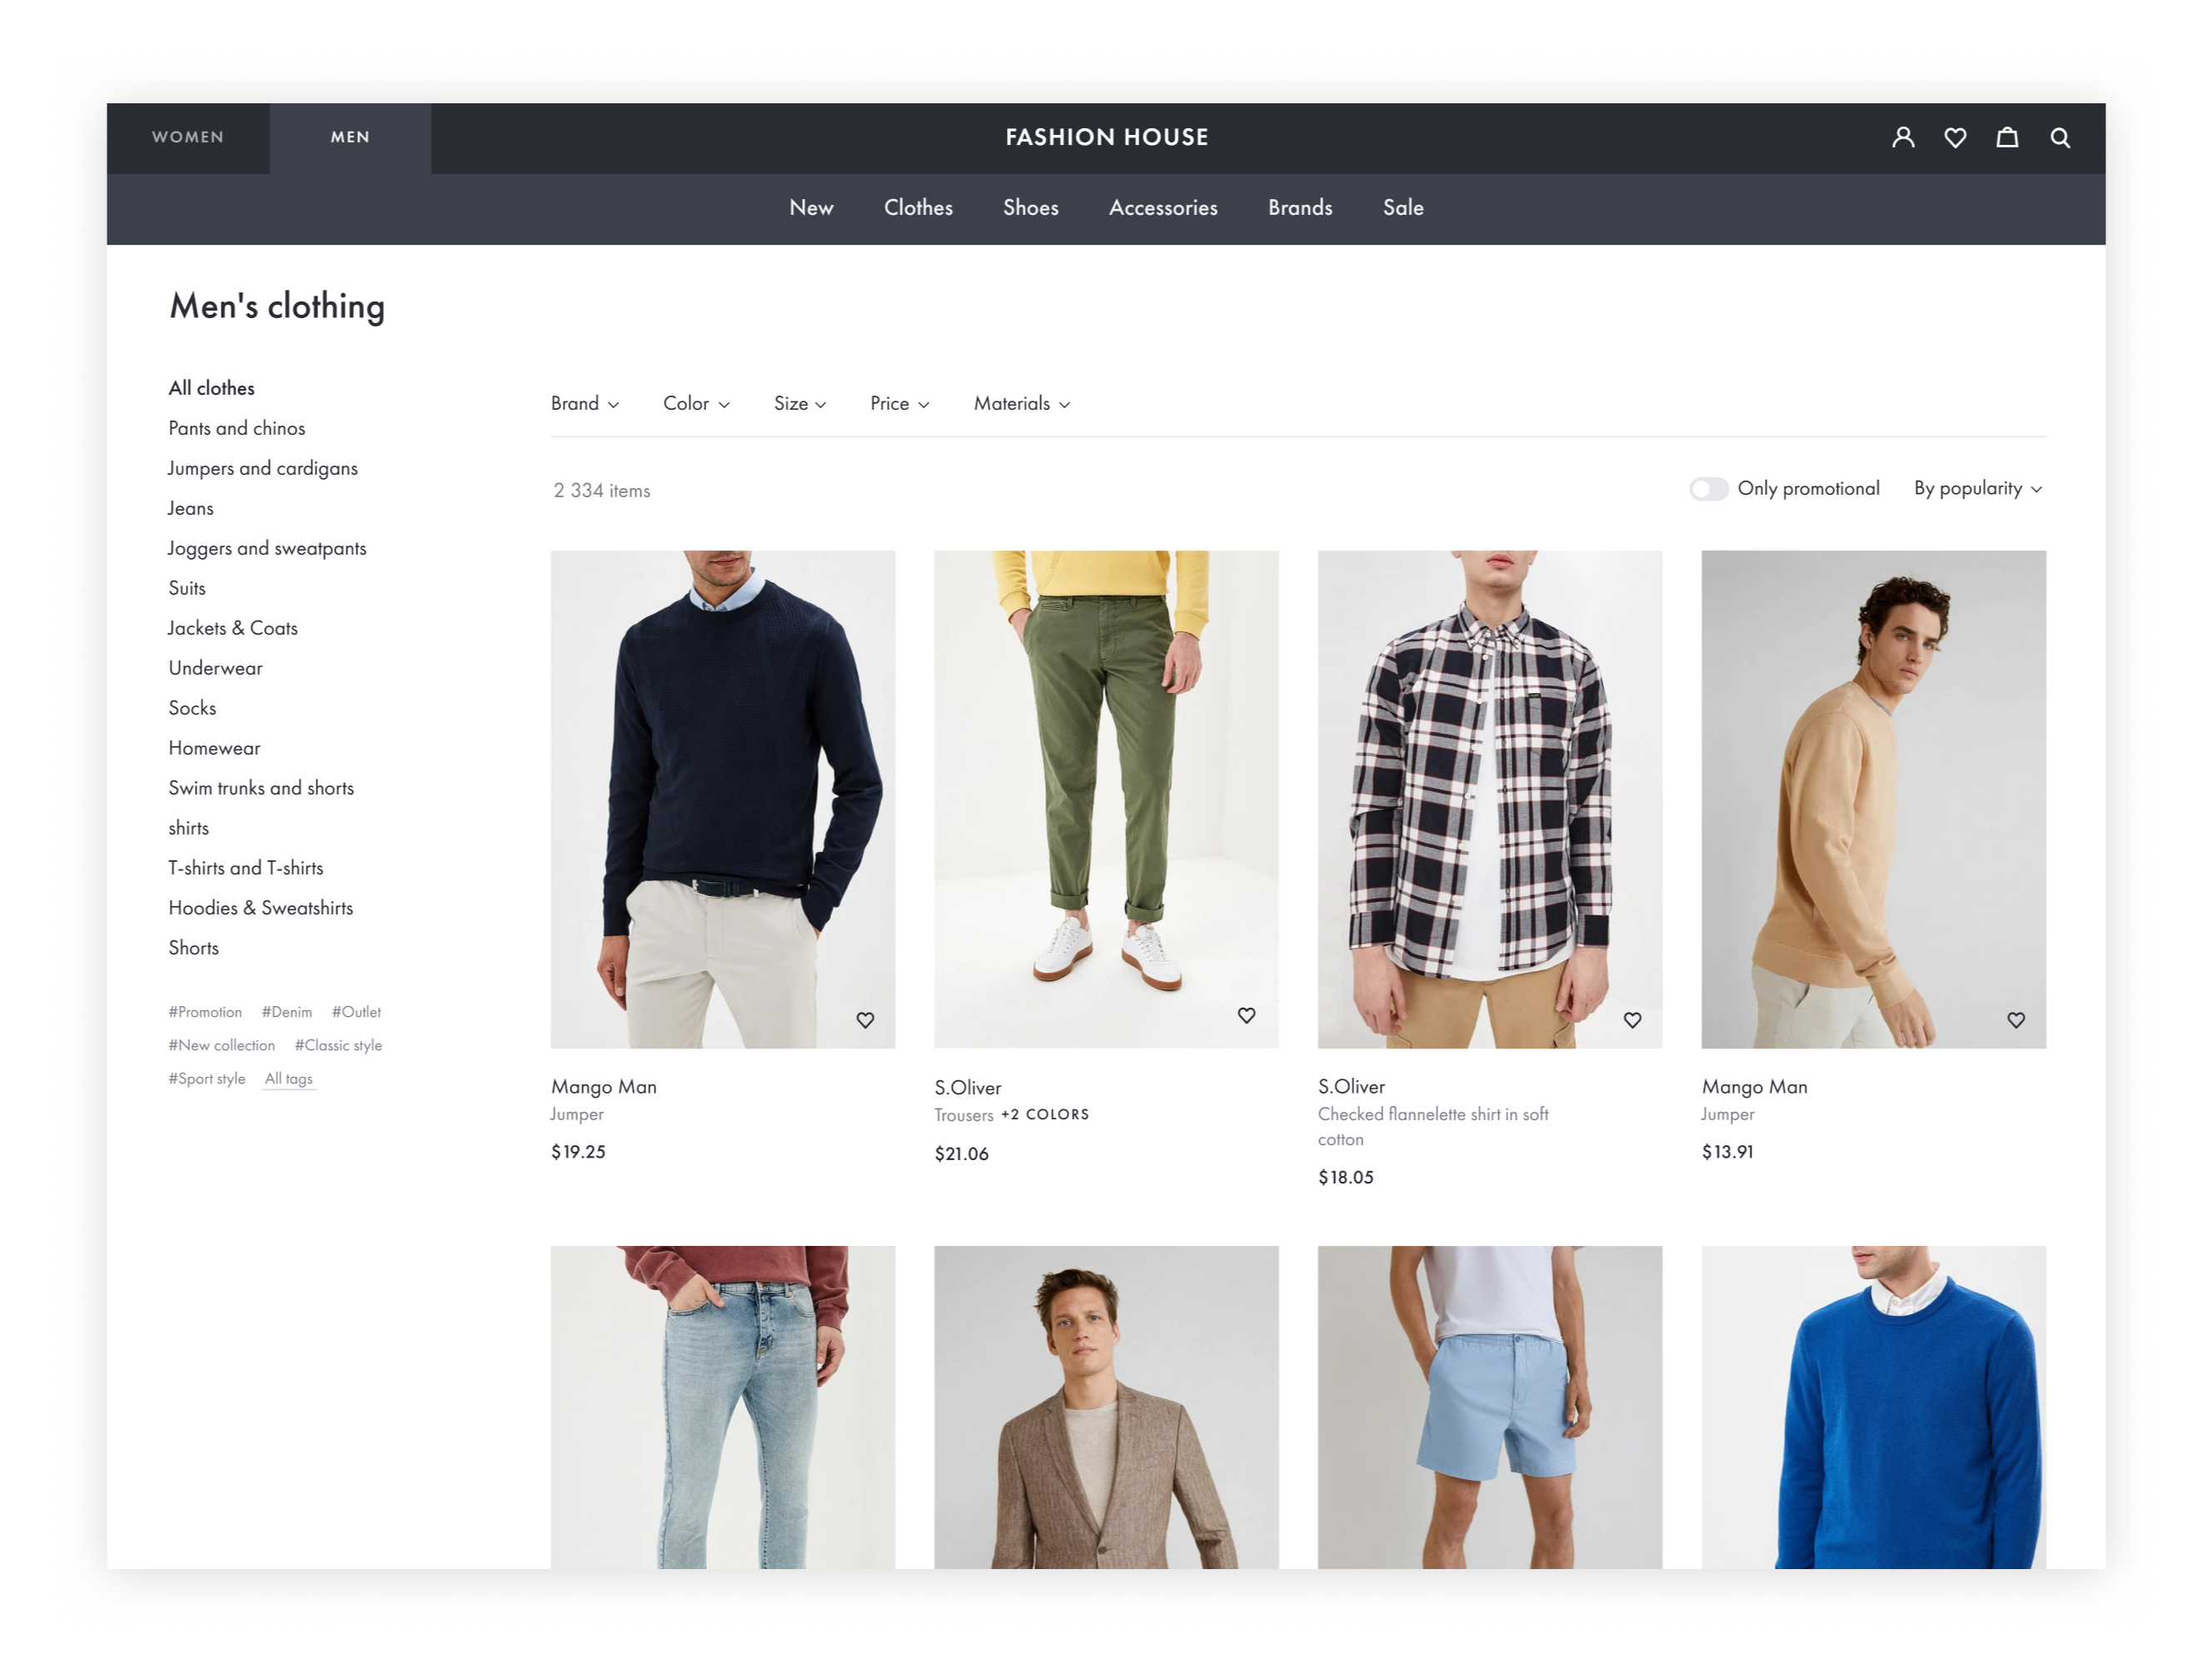Select Jumpers and cardigans category
The height and width of the screenshot is (1679, 2212).
point(262,468)
